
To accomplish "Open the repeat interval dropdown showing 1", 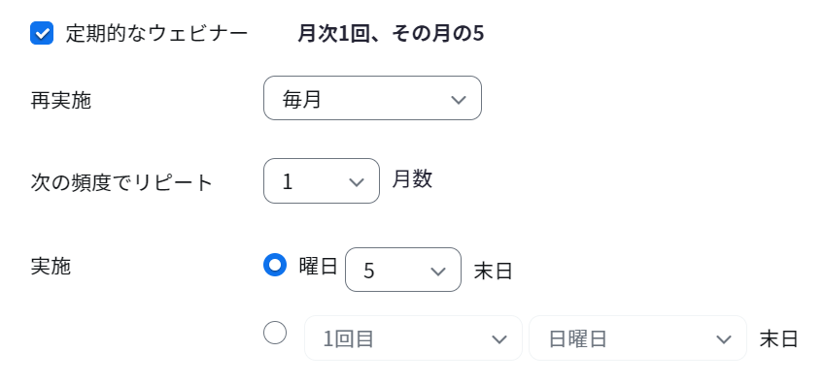I will click(321, 181).
